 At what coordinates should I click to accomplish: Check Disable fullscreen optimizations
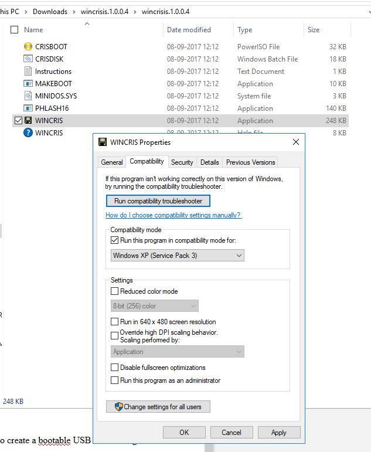(114, 367)
